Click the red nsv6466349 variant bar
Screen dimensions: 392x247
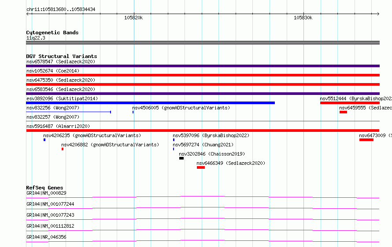(201, 167)
